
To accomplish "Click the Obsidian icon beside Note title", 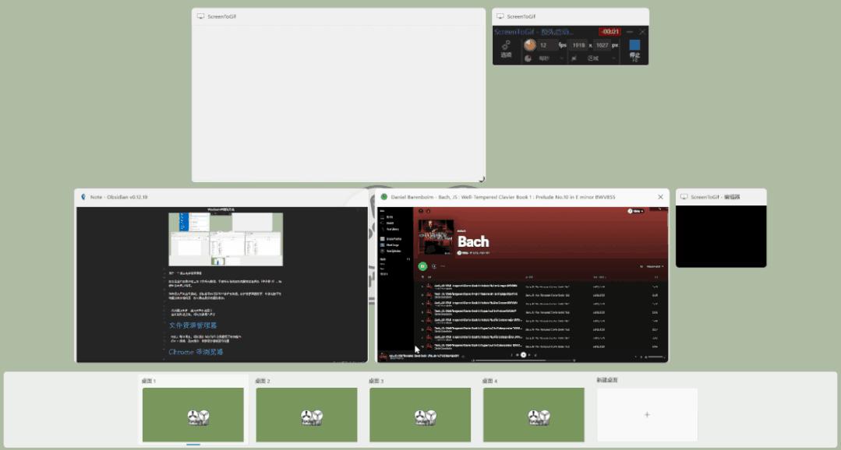I will [83, 197].
